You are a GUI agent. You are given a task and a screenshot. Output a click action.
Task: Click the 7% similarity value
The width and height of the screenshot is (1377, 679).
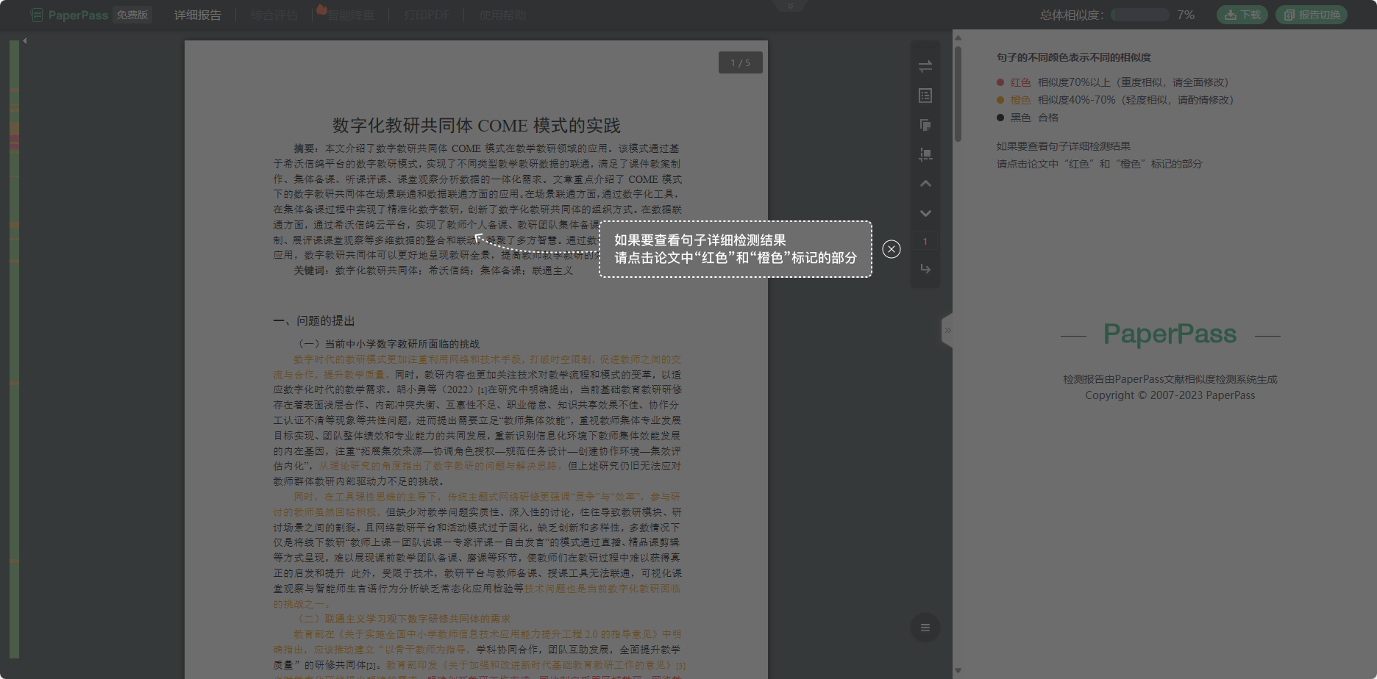(1186, 15)
